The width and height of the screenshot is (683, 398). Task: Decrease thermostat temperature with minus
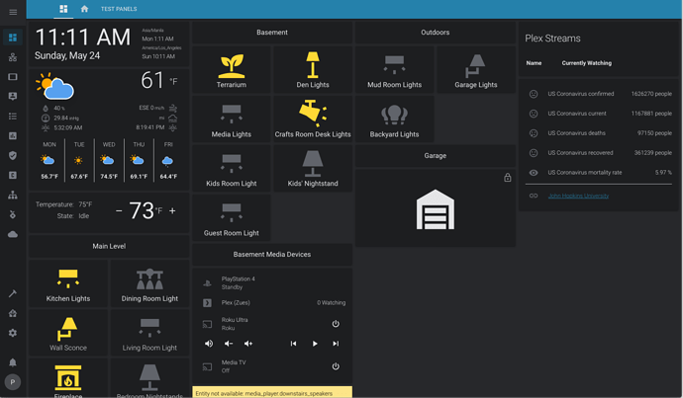point(119,210)
